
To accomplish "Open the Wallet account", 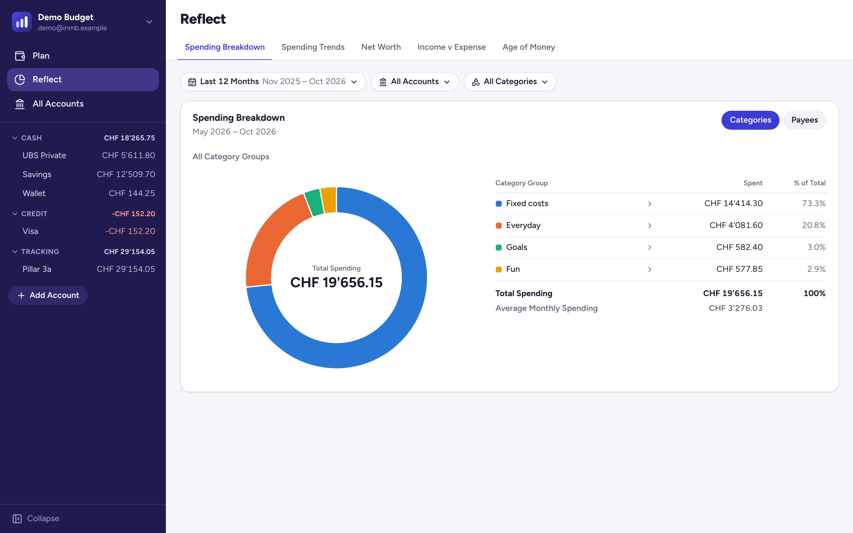I will 83,193.
